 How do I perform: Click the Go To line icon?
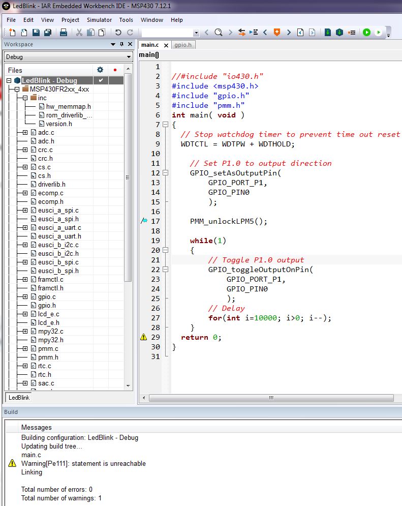(x=254, y=32)
